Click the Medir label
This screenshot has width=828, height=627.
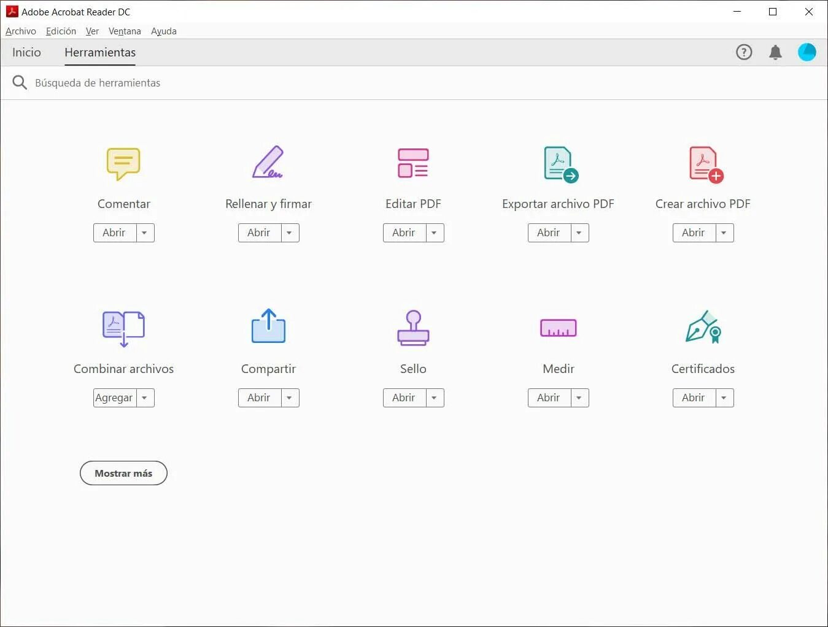558,369
